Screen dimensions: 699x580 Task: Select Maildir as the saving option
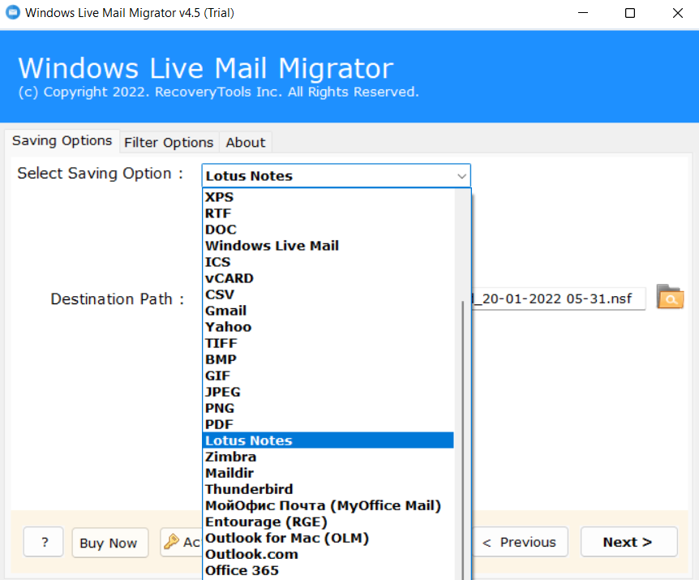pos(328,473)
